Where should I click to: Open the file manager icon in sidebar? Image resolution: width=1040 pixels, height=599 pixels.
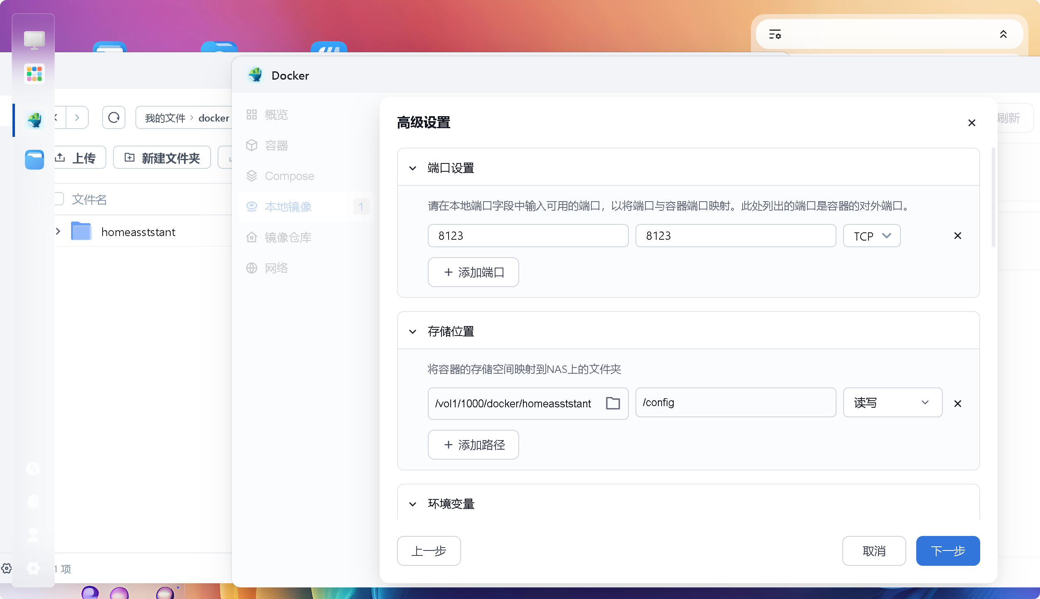pos(34,160)
